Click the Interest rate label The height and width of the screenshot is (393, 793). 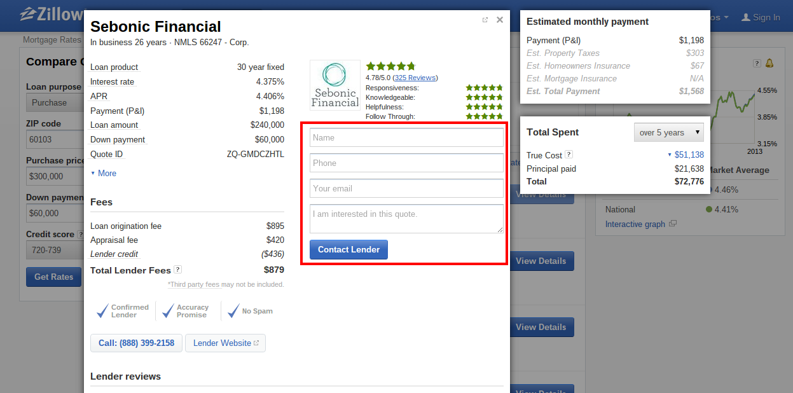coord(112,81)
